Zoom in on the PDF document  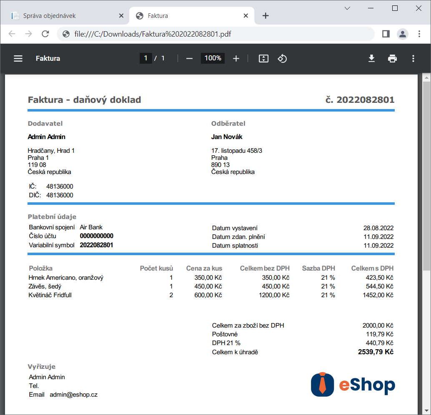236,59
